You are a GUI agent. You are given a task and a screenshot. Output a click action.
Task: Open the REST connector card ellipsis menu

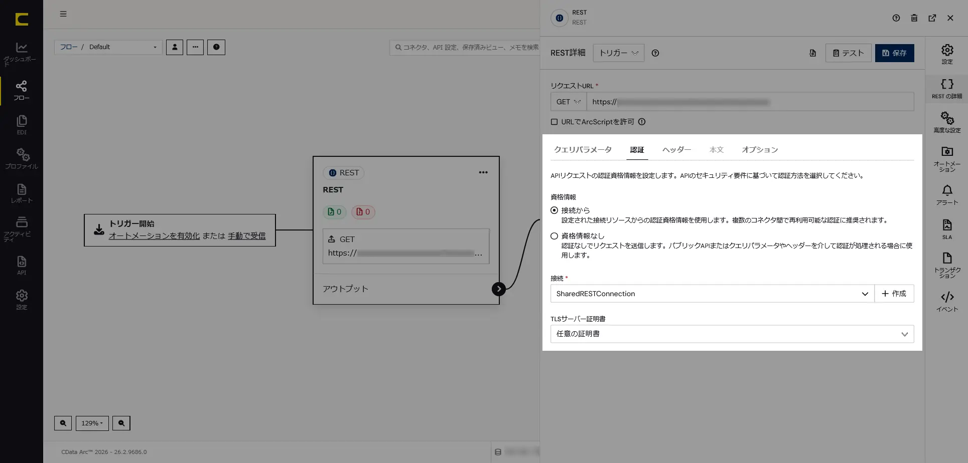483,172
